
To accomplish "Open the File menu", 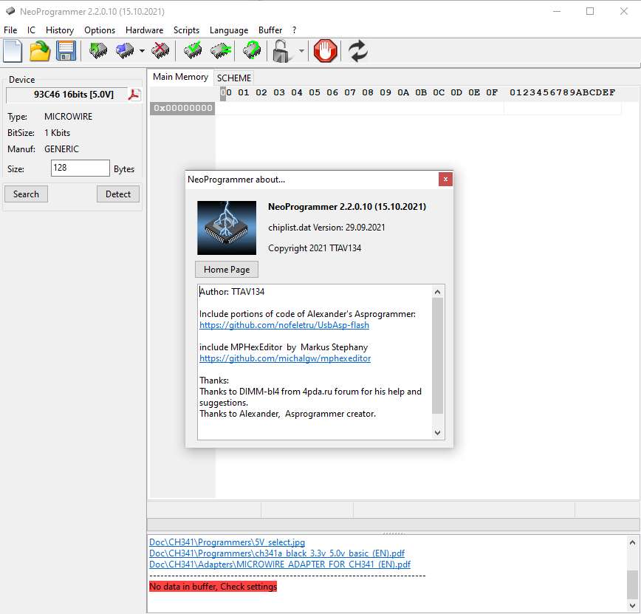I will coord(10,30).
